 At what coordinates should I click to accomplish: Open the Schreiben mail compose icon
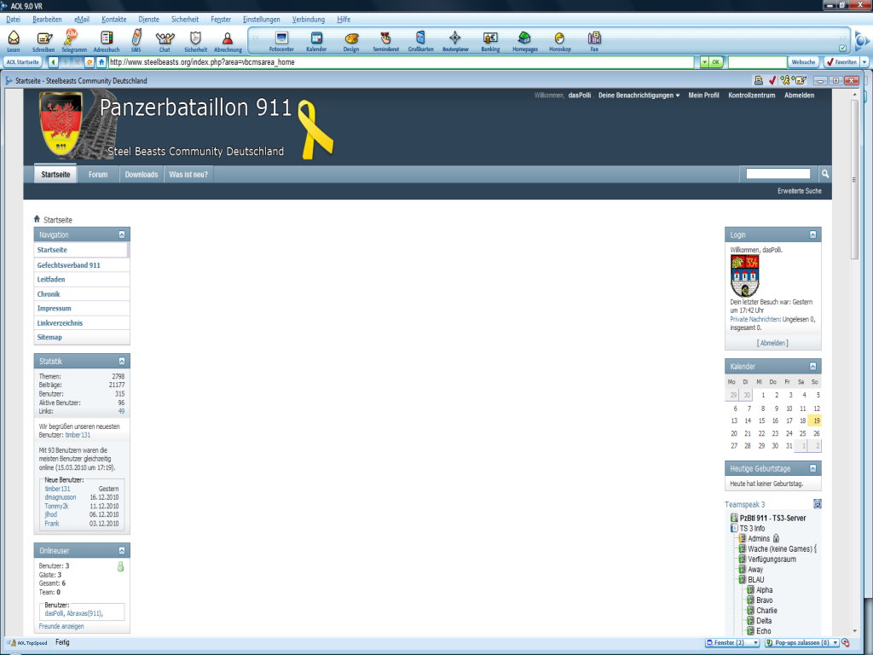tap(43, 38)
